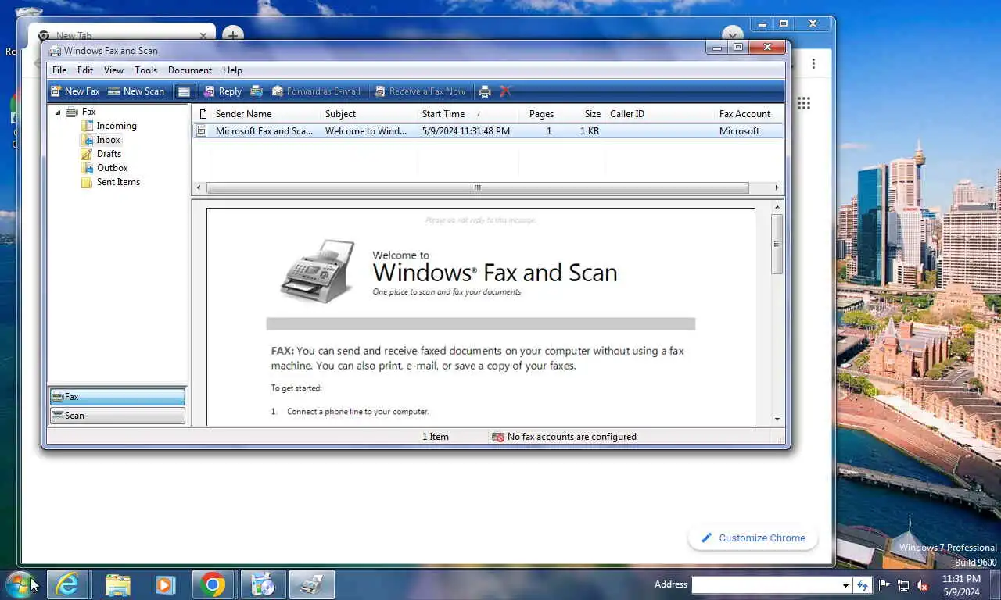This screenshot has width=1001, height=600.
Task: Open the Document menu
Action: [x=190, y=70]
